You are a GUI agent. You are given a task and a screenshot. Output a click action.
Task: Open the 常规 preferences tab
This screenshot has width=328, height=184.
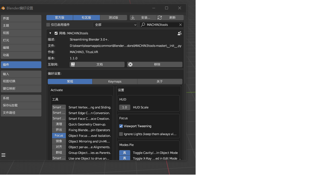point(70,81)
